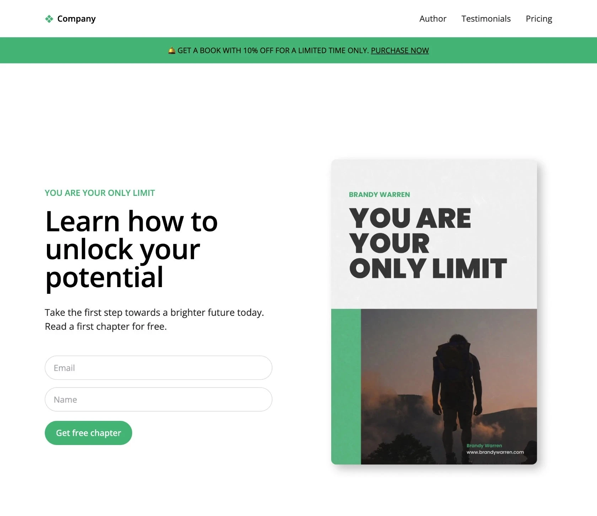This screenshot has height=516, width=597.
Task: Open the Author menu item
Action: 432,18
